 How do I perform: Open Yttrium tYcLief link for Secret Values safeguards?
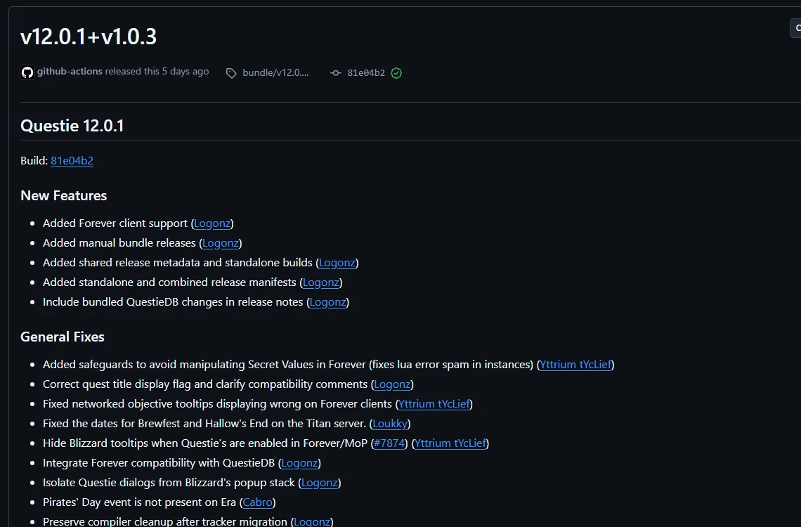[575, 365]
